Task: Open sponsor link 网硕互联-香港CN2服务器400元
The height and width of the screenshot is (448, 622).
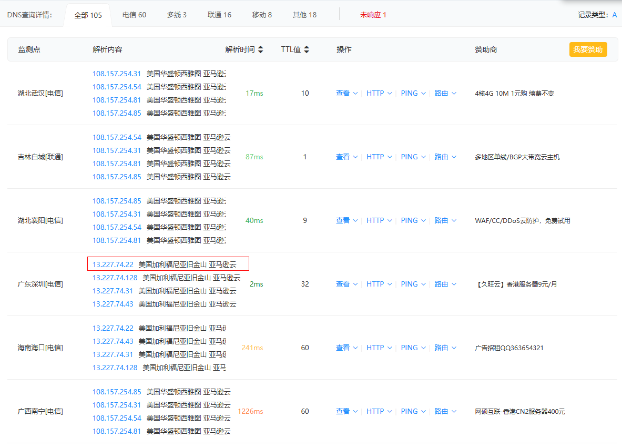Action: tap(520, 412)
